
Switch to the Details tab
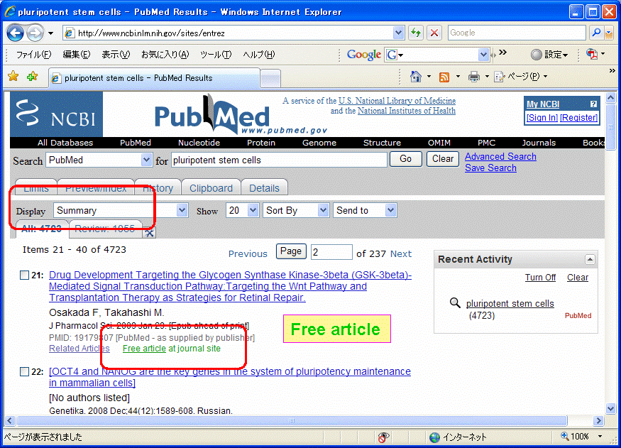[x=264, y=187]
